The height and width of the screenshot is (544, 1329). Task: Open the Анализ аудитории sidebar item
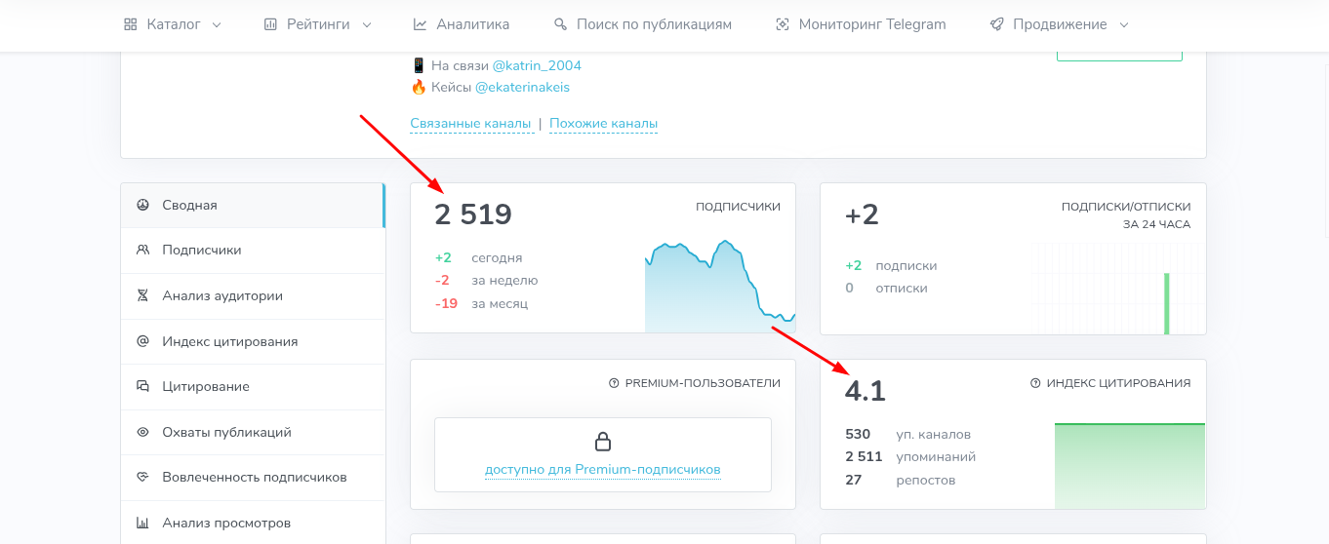tap(253, 295)
